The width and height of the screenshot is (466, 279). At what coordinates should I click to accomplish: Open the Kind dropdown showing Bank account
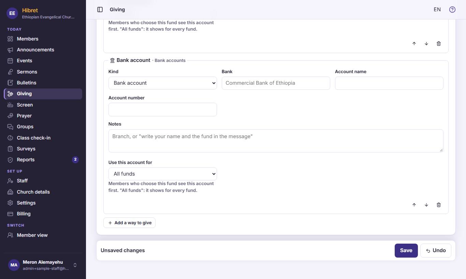[163, 83]
